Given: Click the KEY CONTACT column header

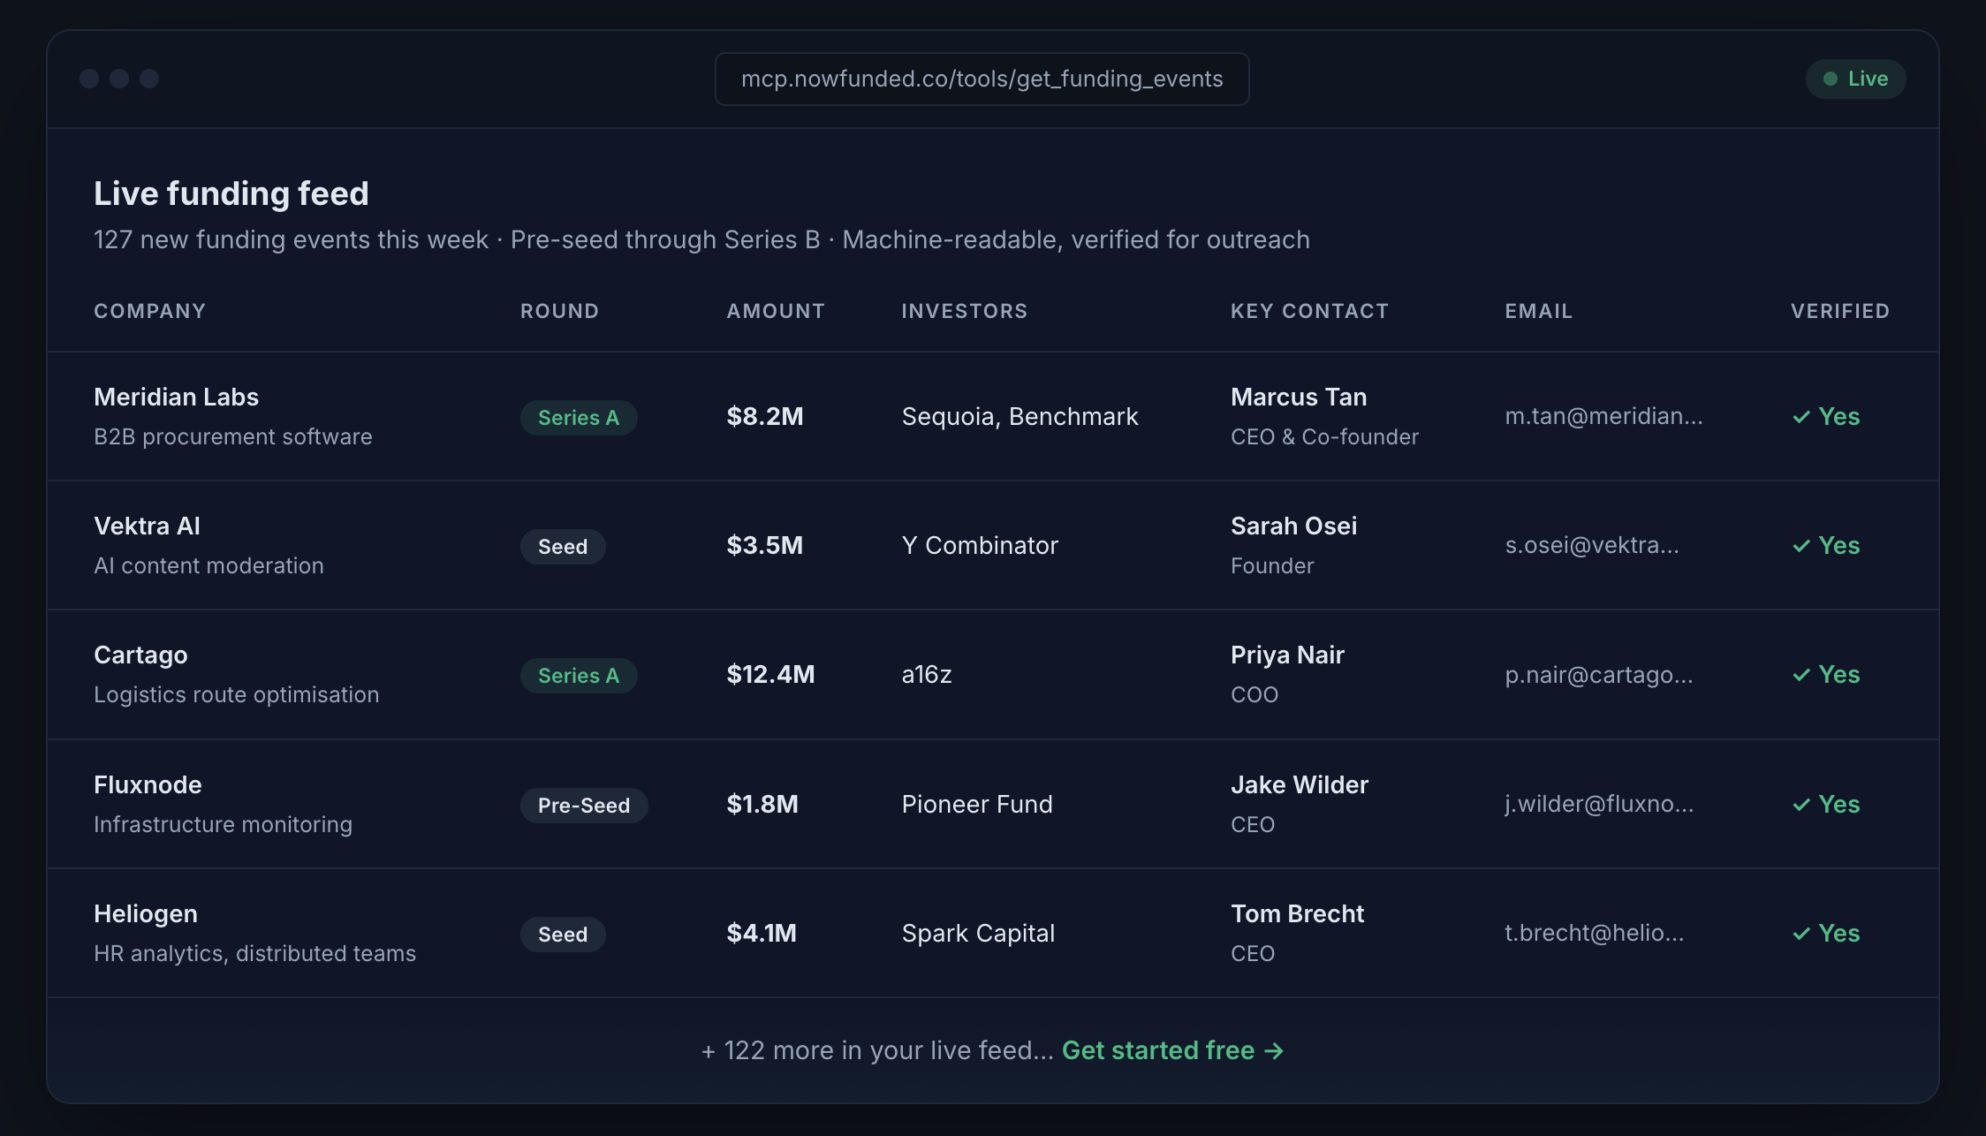Looking at the screenshot, I should pyautogui.click(x=1309, y=311).
